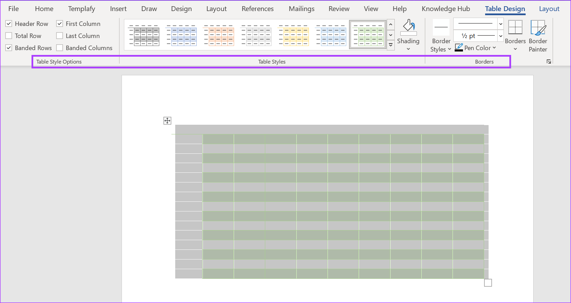Apply the blue banded table style thumbnail
Screen dimensions: 571x303
[x=181, y=35]
